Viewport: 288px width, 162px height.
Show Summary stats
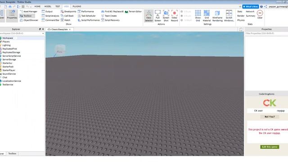point(251,16)
